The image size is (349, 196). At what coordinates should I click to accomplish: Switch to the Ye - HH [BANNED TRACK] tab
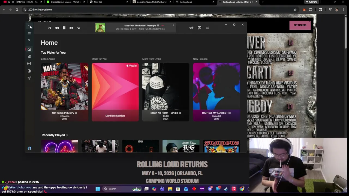(22, 2)
